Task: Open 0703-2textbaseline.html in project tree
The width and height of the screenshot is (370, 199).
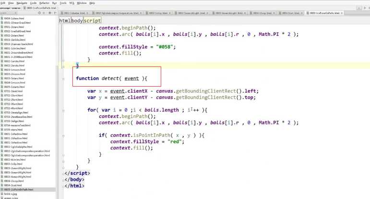Action: [18, 117]
